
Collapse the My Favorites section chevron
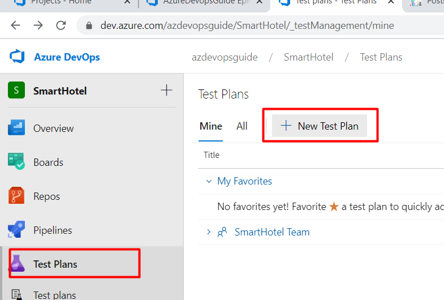click(209, 181)
